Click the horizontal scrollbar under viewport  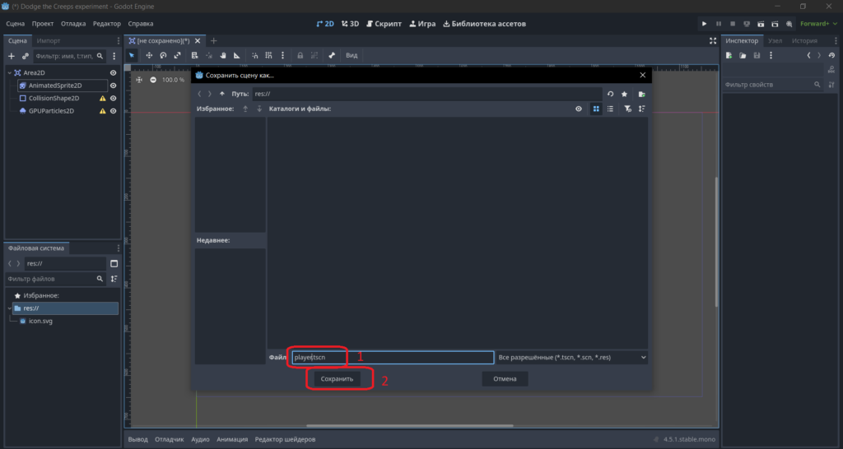click(x=410, y=426)
